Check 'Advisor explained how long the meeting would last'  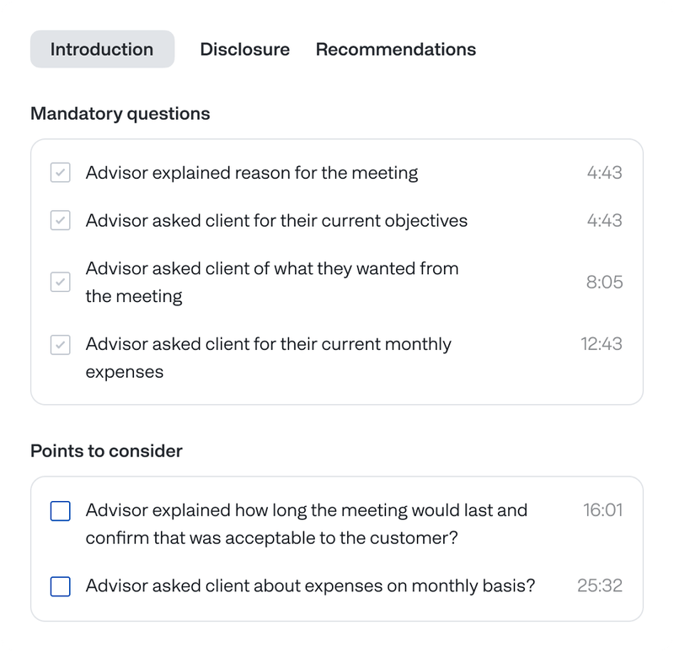(60, 510)
